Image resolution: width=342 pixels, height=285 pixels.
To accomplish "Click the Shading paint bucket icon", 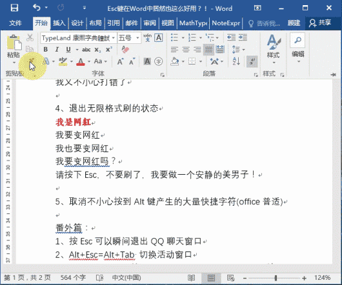I will (x=175, y=61).
